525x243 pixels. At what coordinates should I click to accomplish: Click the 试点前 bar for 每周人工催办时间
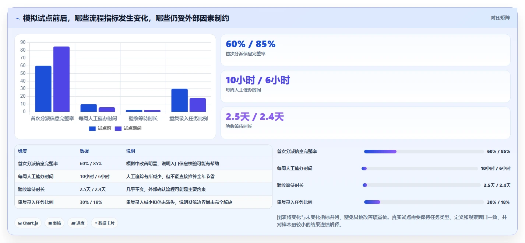point(88,108)
